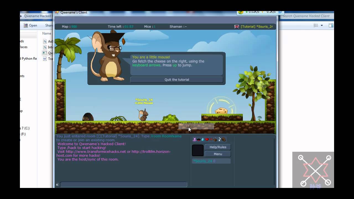Click the green network monitor icon

pos(241,12)
